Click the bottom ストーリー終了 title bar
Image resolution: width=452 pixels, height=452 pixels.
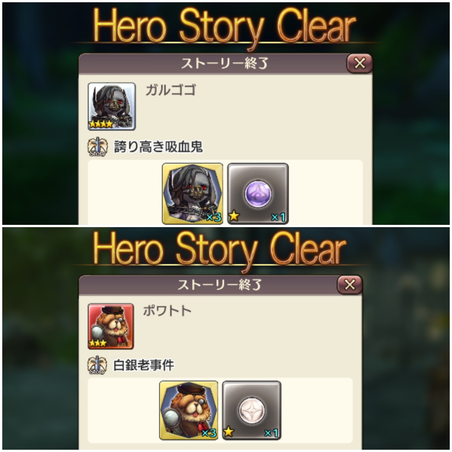click(220, 285)
